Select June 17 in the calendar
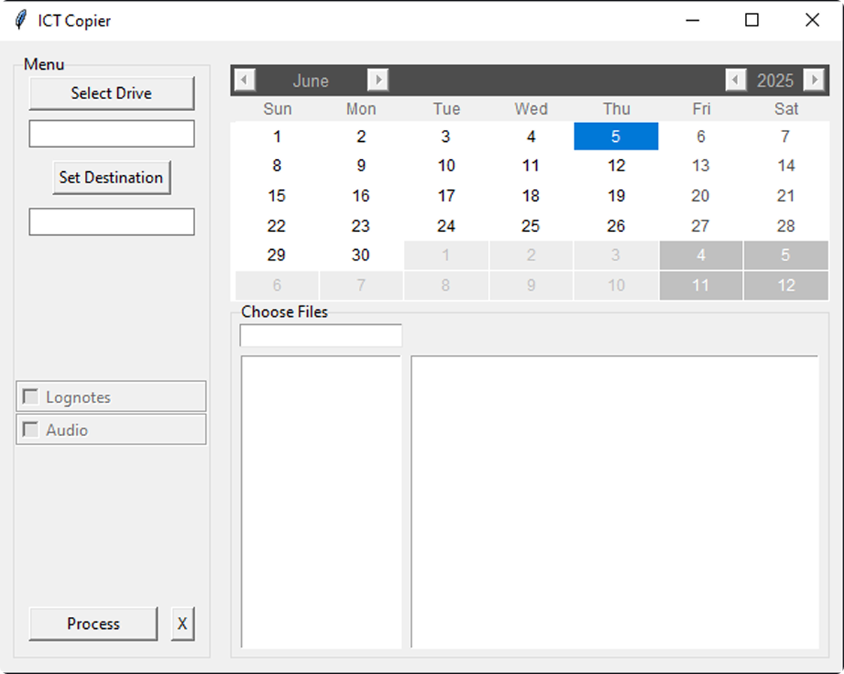This screenshot has width=844, height=674. 446,196
